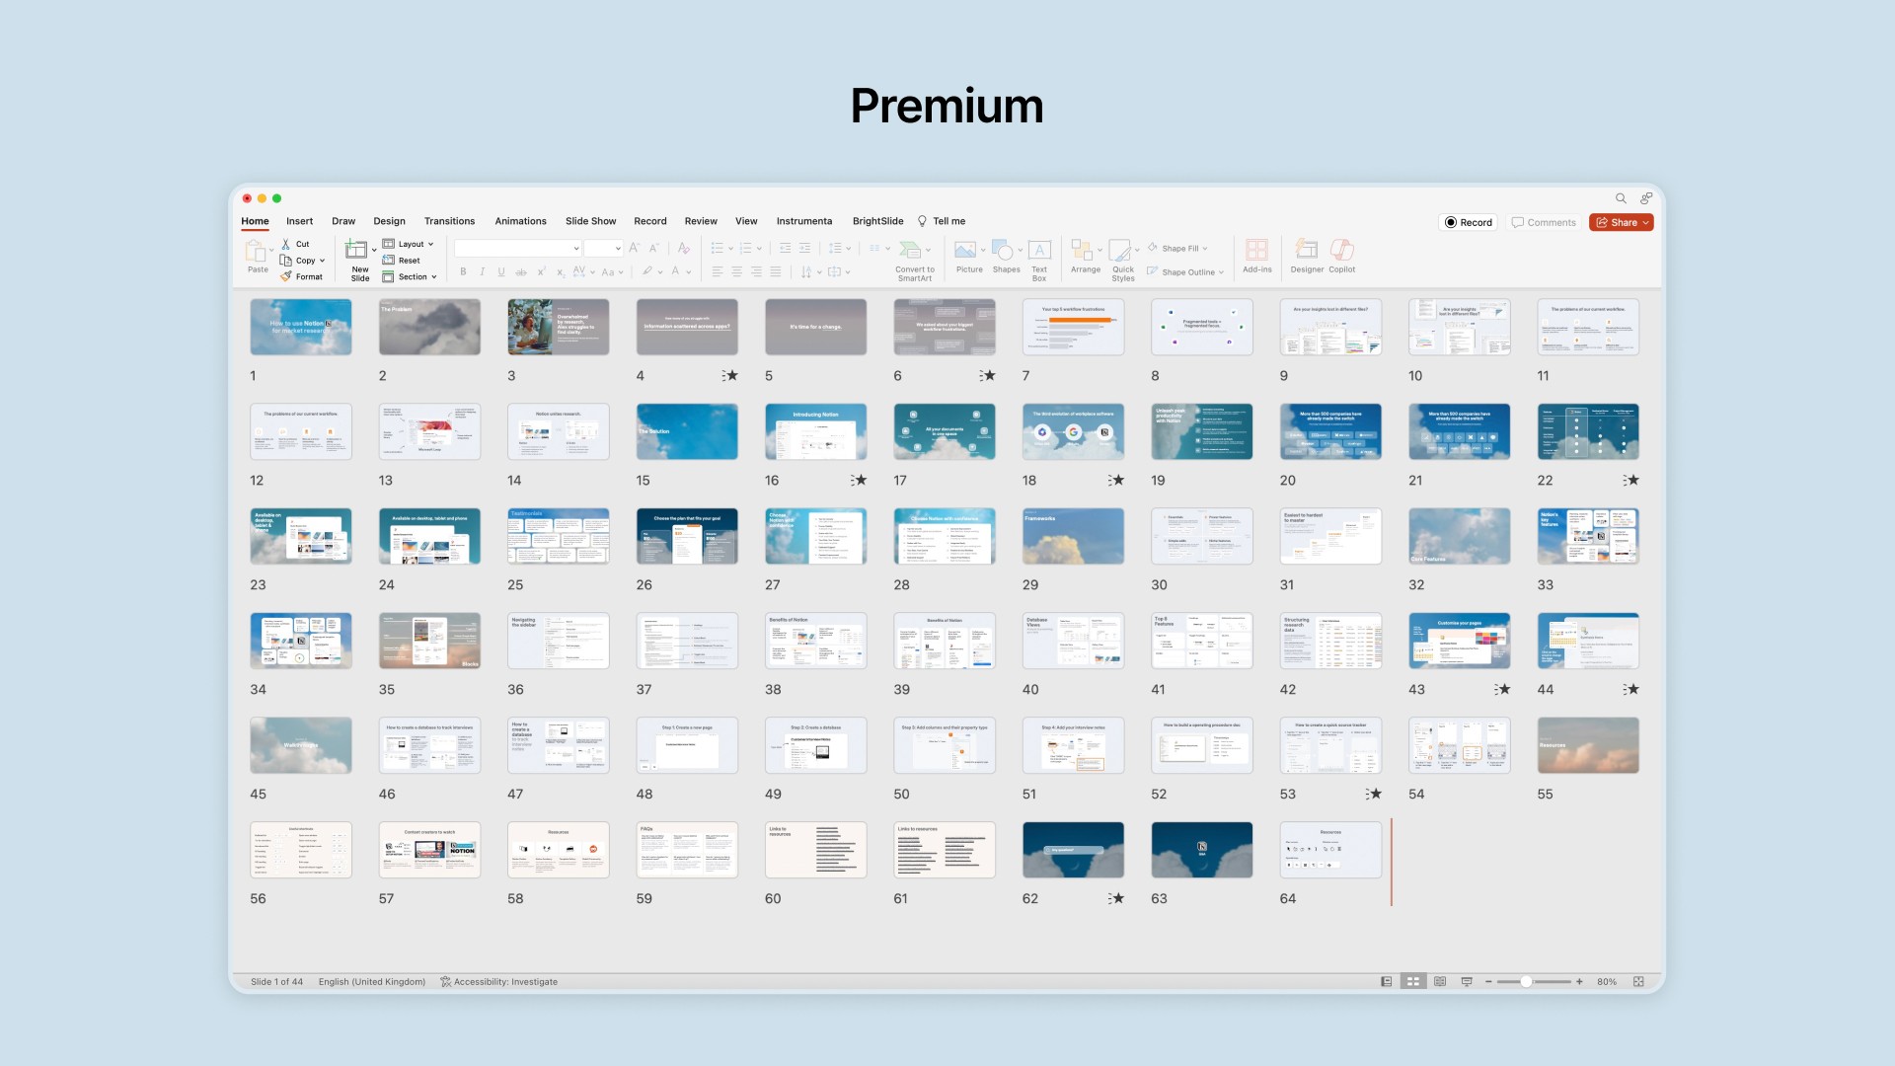The height and width of the screenshot is (1066, 1895).
Task: Click the Designer icon
Action: 1307,251
